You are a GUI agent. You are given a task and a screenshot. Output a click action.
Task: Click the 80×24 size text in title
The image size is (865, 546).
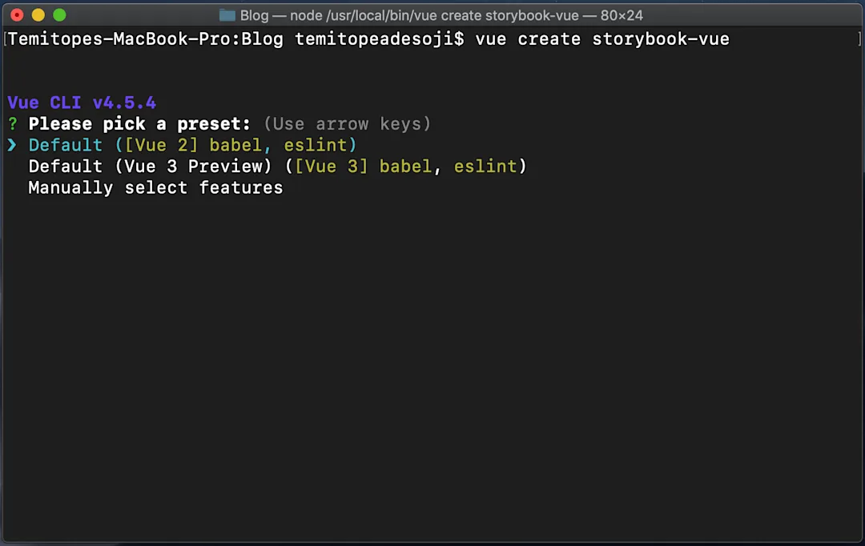pyautogui.click(x=622, y=15)
